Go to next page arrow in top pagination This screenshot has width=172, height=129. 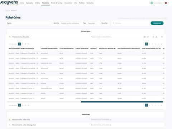coord(161,44)
